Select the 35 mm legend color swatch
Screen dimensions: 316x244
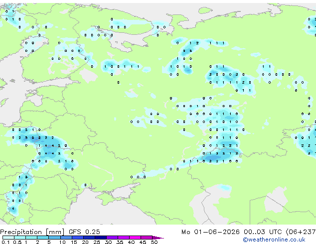pos(123,238)
